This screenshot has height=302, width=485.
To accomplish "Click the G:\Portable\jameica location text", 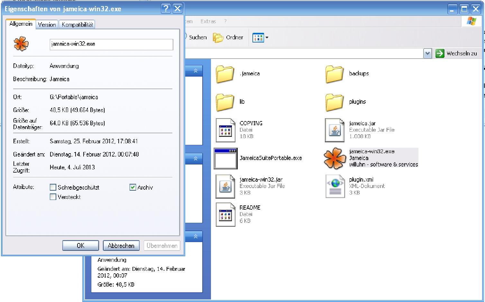I will 74,97.
